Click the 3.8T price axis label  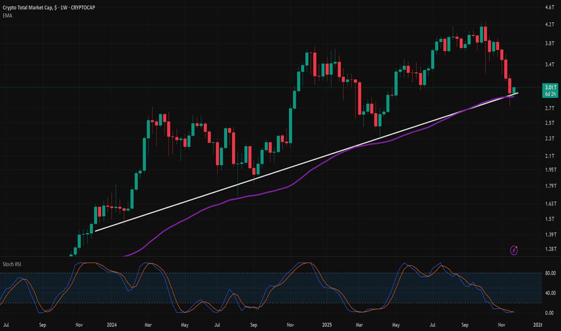coord(549,43)
